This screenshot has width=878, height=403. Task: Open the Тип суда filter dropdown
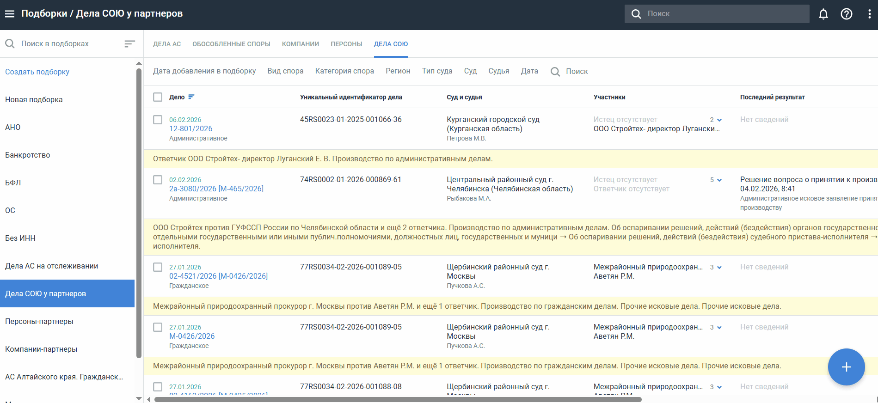click(437, 71)
